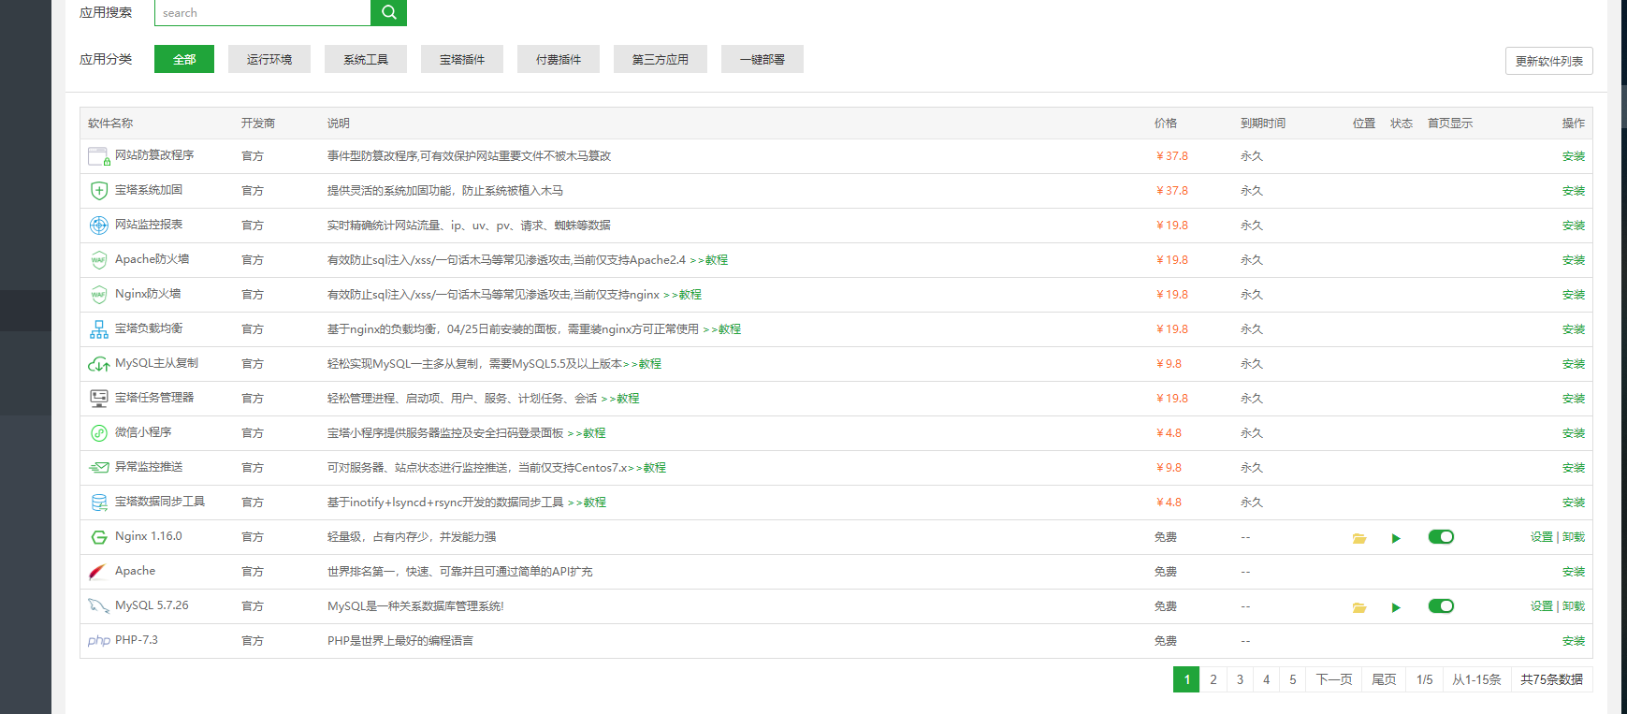The image size is (1627, 714).
Task: Switch to the 宝塔插件 category
Action: [x=462, y=59]
